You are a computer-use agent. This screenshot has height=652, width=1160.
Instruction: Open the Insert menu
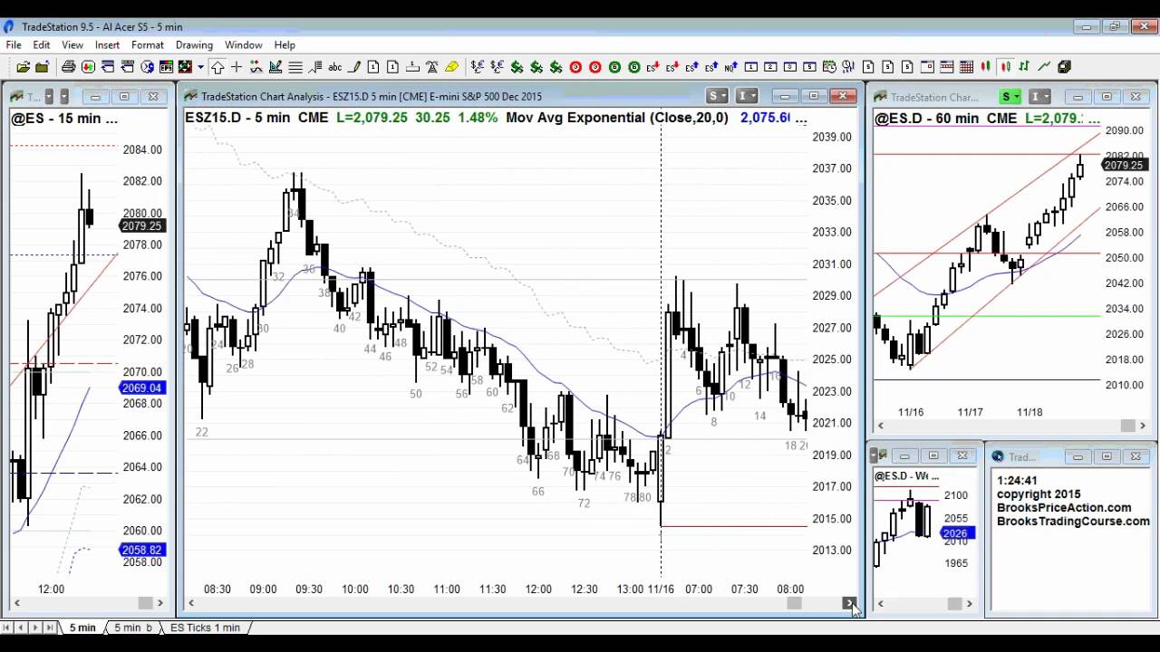(x=107, y=45)
